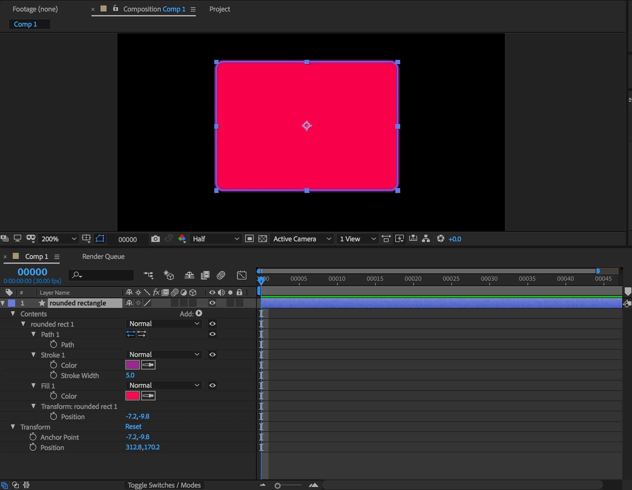
Task: Click the snapshot camera icon
Action: click(155, 239)
